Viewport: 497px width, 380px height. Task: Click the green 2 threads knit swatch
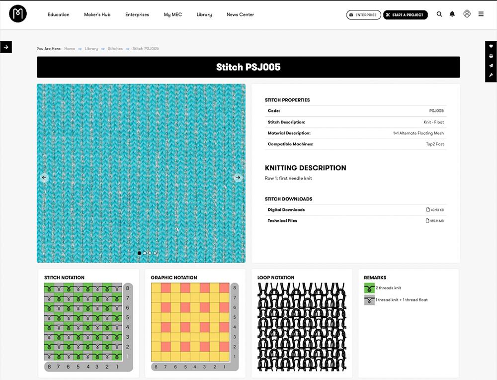coord(369,288)
